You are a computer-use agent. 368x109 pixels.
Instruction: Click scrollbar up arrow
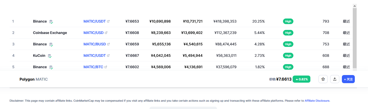pyautogui.click(x=355, y=6)
